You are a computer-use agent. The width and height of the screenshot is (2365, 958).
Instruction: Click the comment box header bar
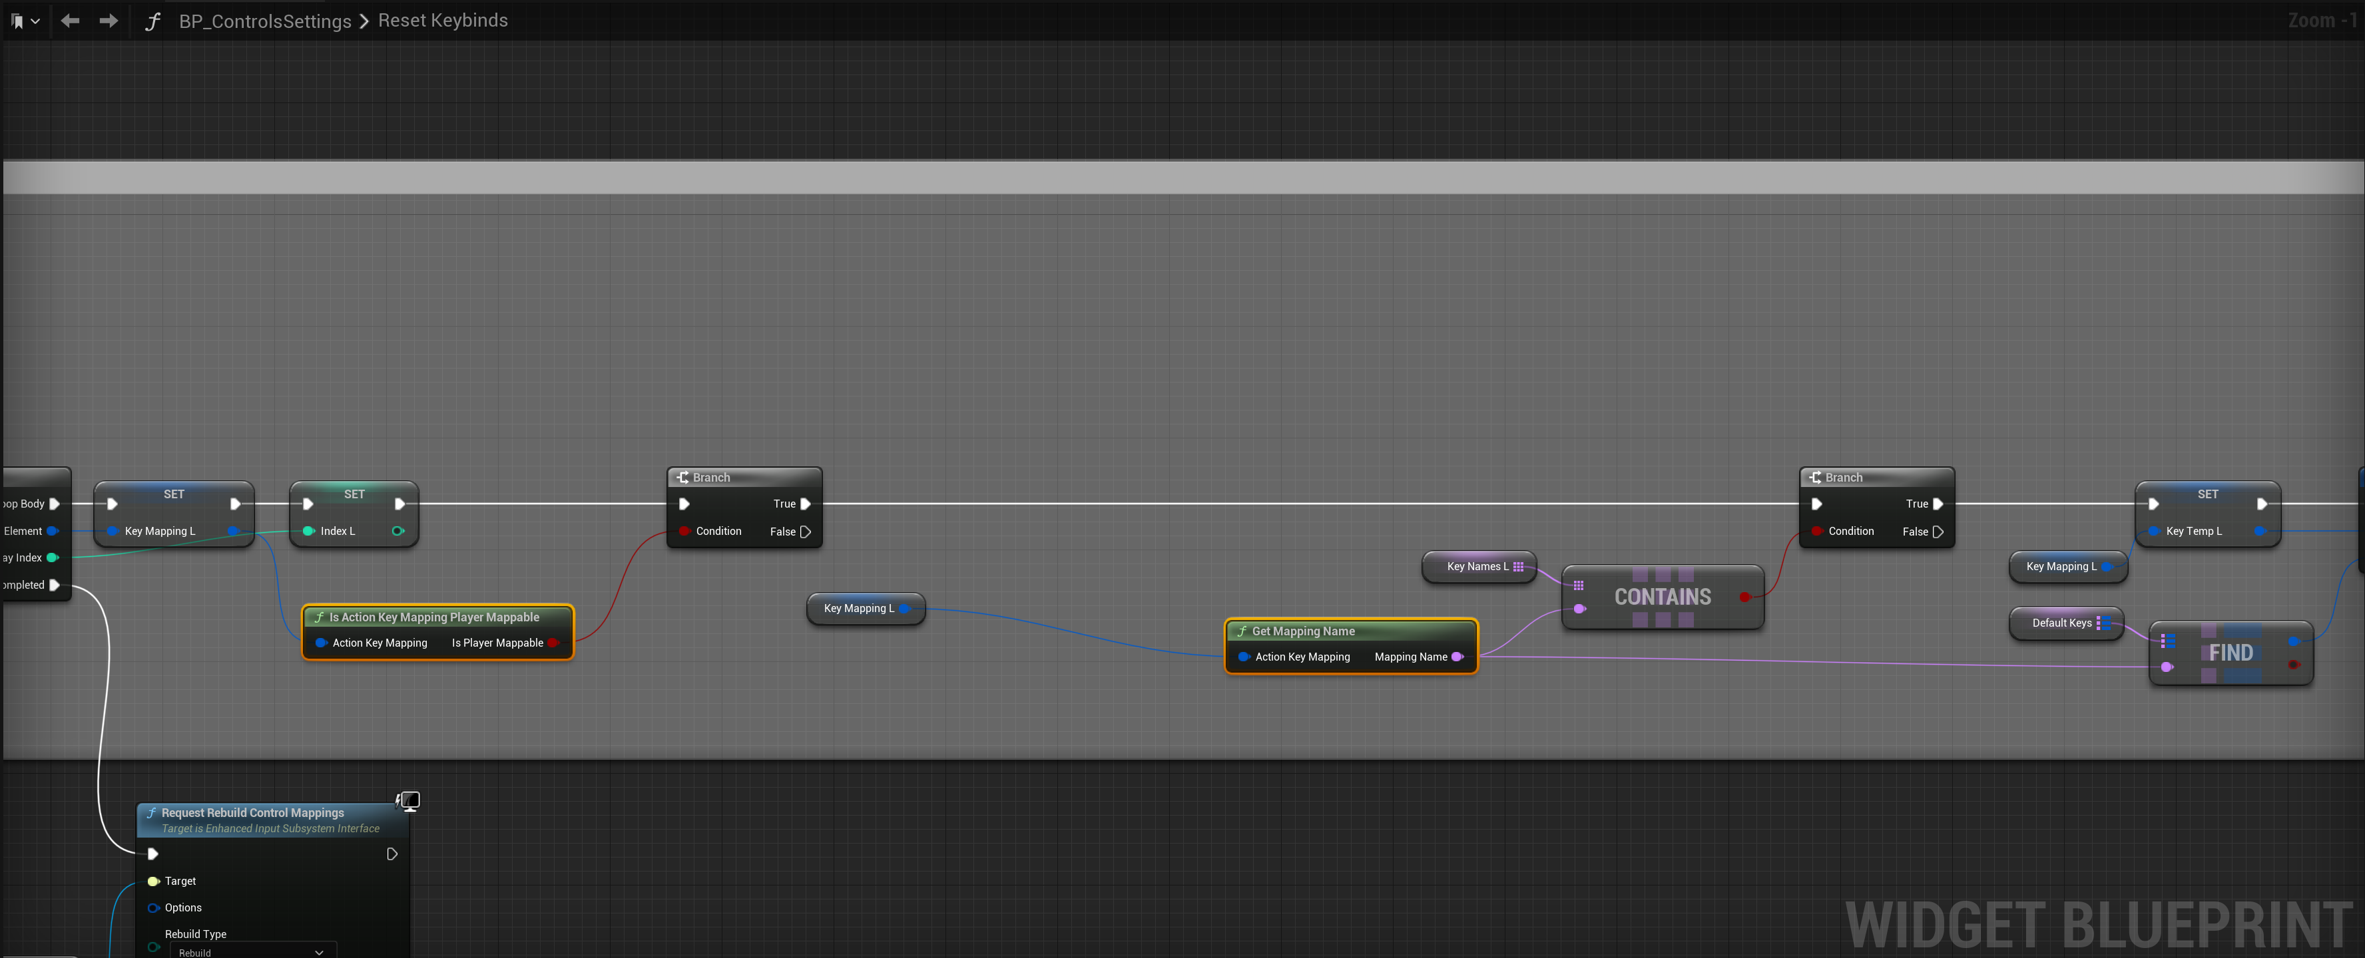1182,177
